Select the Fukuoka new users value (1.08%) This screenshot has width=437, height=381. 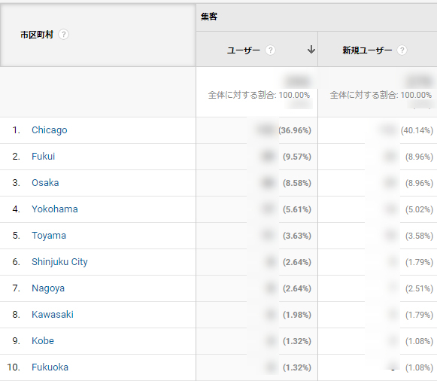click(419, 367)
